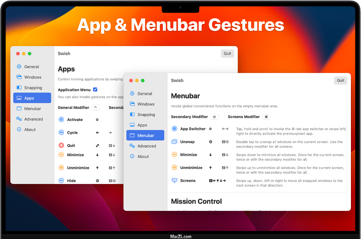
Task: Click the red Quit app icon
Action: click(x=61, y=145)
